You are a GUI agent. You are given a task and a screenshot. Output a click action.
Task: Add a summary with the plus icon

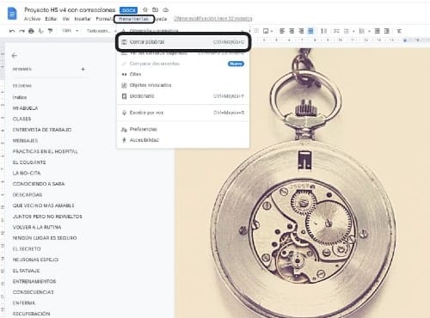coord(83,69)
